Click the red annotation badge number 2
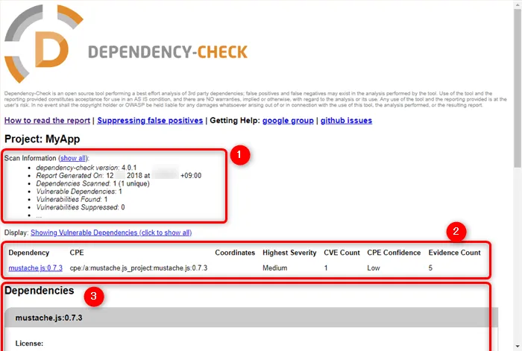The image size is (522, 351). (458, 231)
